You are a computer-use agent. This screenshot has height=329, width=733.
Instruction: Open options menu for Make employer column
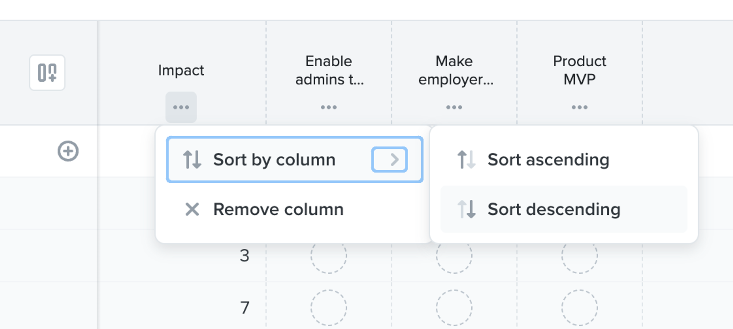point(454,107)
